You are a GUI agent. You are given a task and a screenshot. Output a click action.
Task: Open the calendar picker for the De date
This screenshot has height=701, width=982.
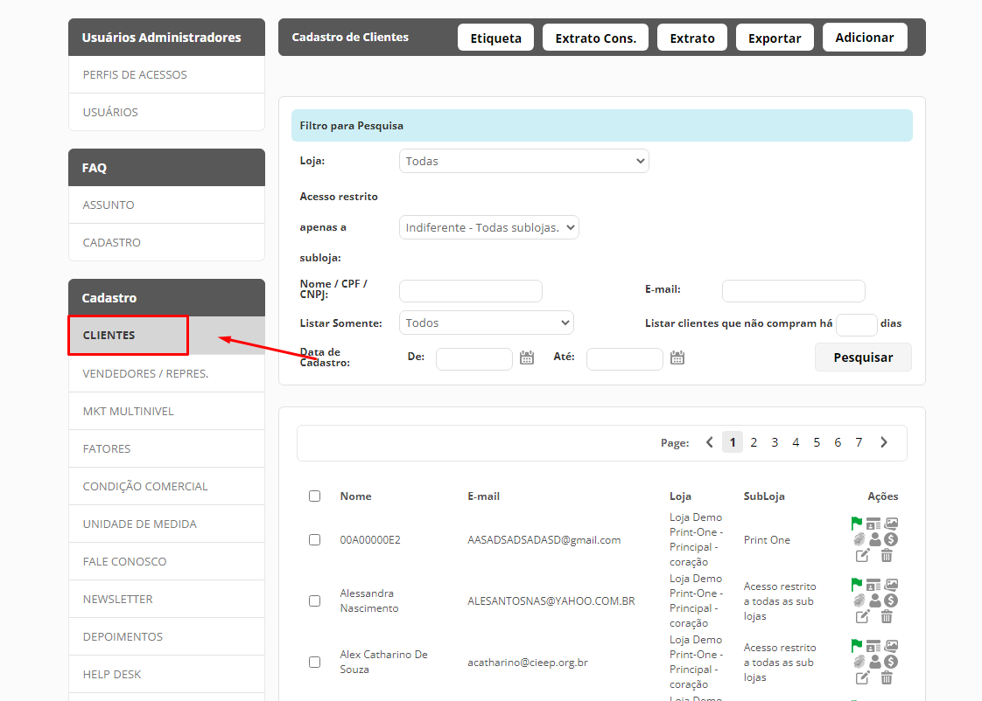click(x=527, y=357)
